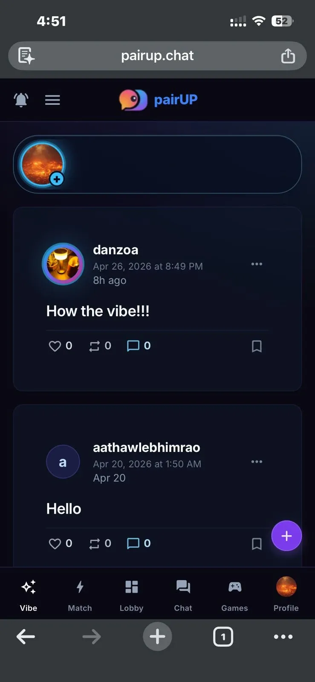This screenshot has height=682, width=315.
Task: Tap the purple floating plus button
Action: pyautogui.click(x=286, y=536)
